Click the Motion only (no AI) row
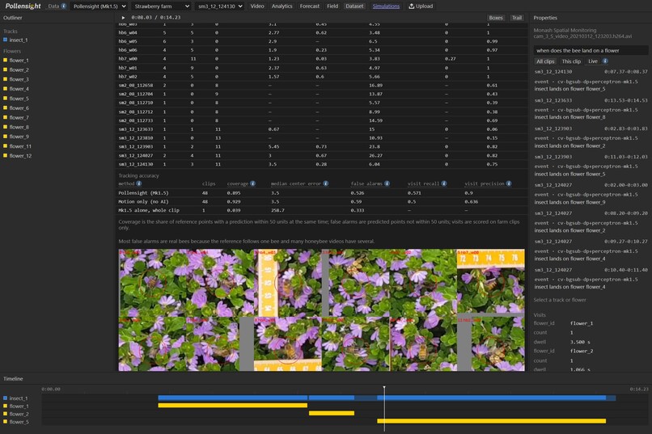The height and width of the screenshot is (434, 652). [x=321, y=201]
